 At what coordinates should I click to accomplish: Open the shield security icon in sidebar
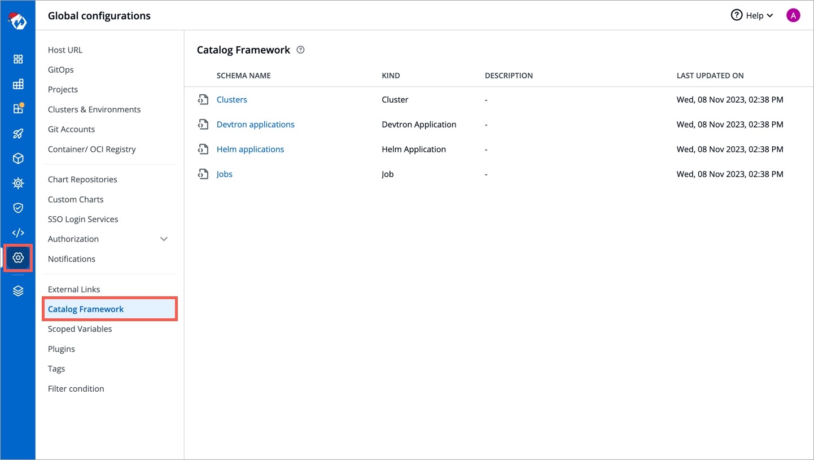click(18, 208)
